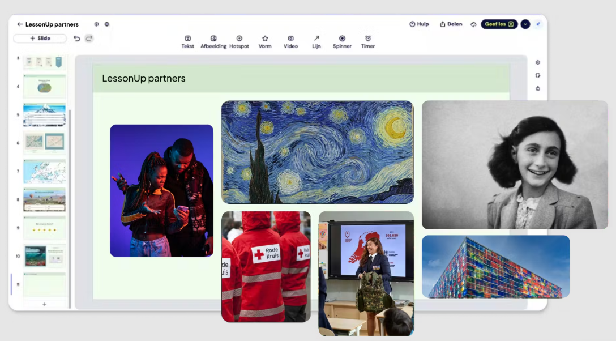This screenshot has height=341, width=616.
Task: Select the Rode Kruis jackets image
Action: [x=266, y=267]
